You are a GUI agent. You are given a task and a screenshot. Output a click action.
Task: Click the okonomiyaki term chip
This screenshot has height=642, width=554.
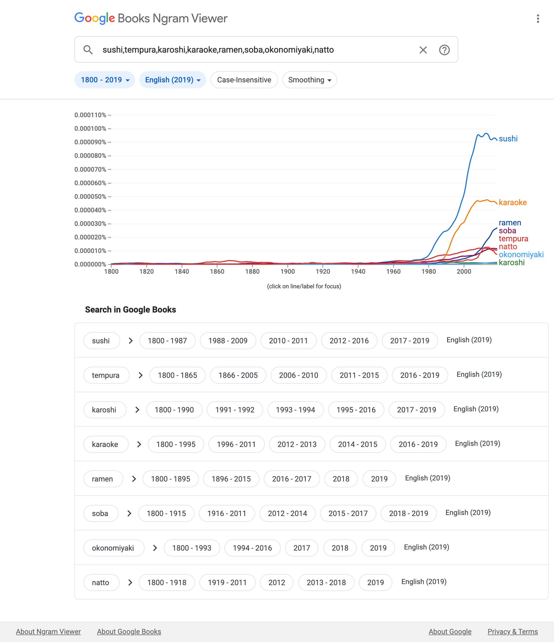(113, 548)
